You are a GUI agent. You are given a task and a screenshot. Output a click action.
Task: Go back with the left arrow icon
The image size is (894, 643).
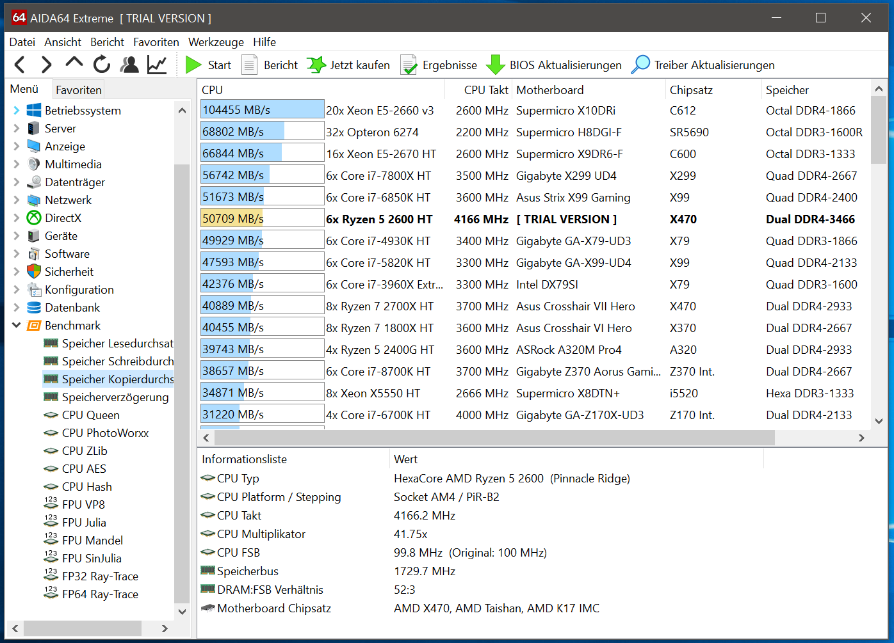20,65
